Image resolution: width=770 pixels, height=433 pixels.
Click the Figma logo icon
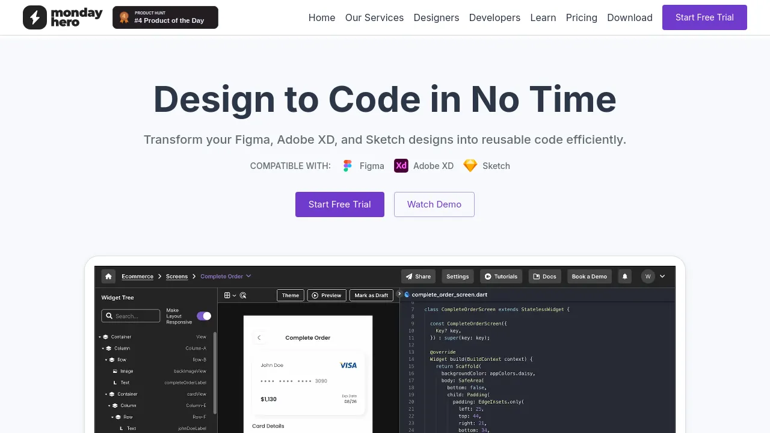[x=347, y=166]
